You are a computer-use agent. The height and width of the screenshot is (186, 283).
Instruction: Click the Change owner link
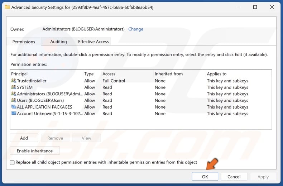pos(136,29)
